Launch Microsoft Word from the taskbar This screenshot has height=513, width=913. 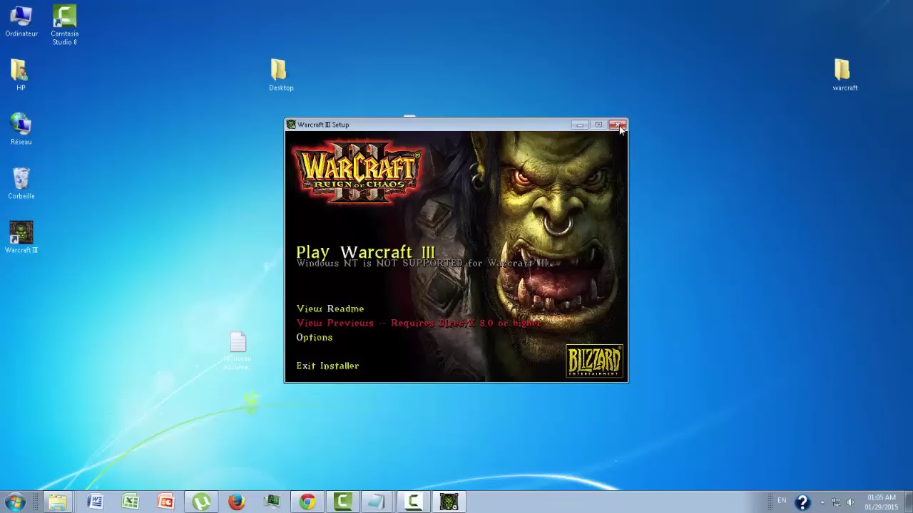point(94,502)
